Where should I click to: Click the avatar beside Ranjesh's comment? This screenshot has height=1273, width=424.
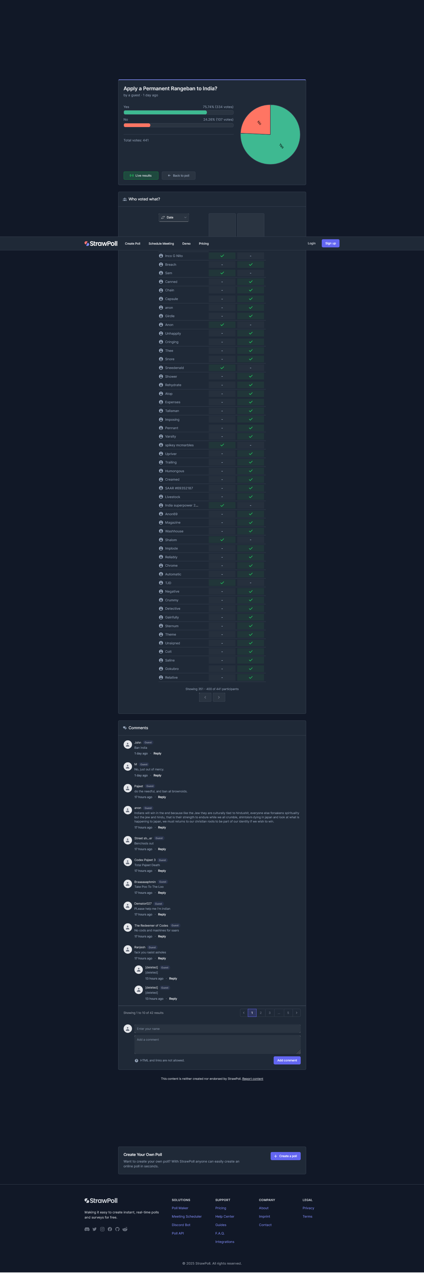click(127, 949)
